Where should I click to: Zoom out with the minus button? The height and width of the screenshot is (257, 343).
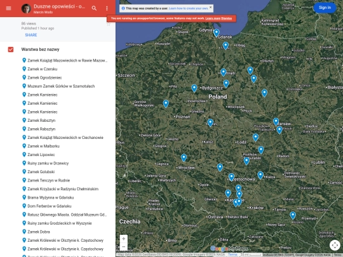[x=124, y=247]
